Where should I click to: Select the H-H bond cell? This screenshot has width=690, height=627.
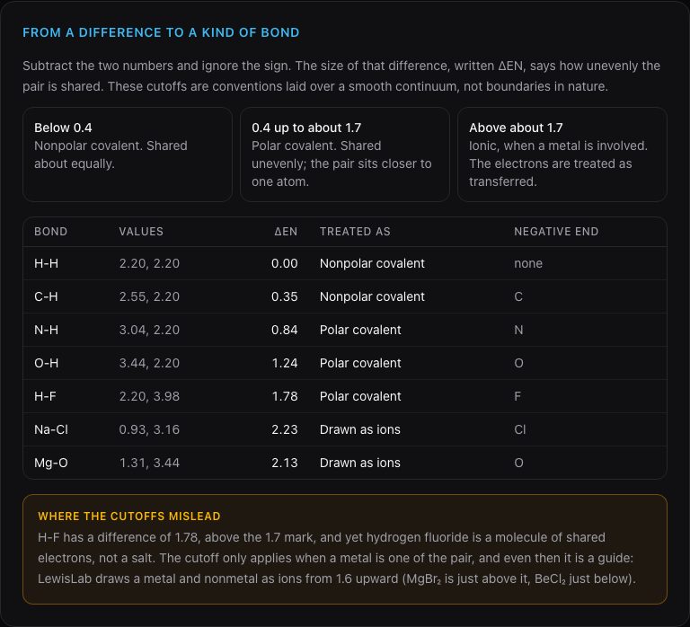46,263
